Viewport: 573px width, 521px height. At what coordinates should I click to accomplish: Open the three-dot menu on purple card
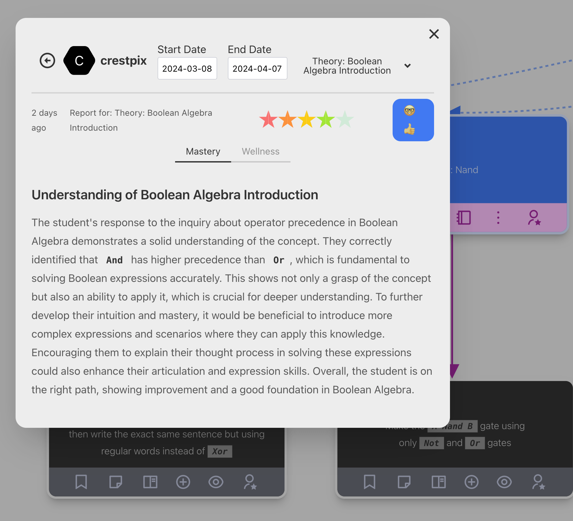click(498, 218)
